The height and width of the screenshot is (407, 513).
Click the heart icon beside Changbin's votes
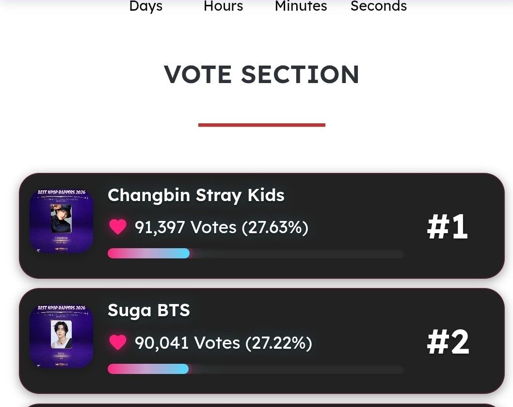[118, 227]
